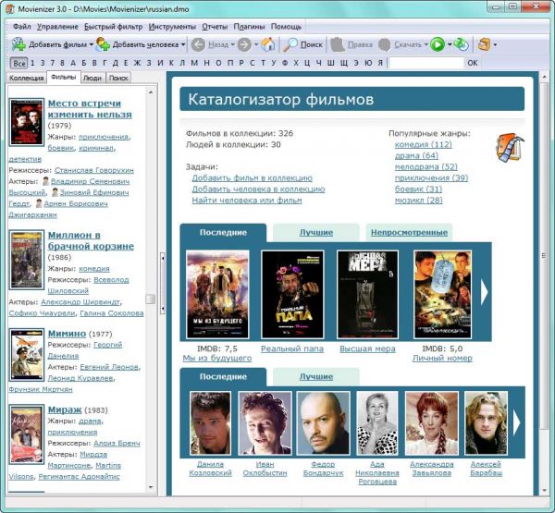Show next people with the right arrow

pyautogui.click(x=517, y=422)
